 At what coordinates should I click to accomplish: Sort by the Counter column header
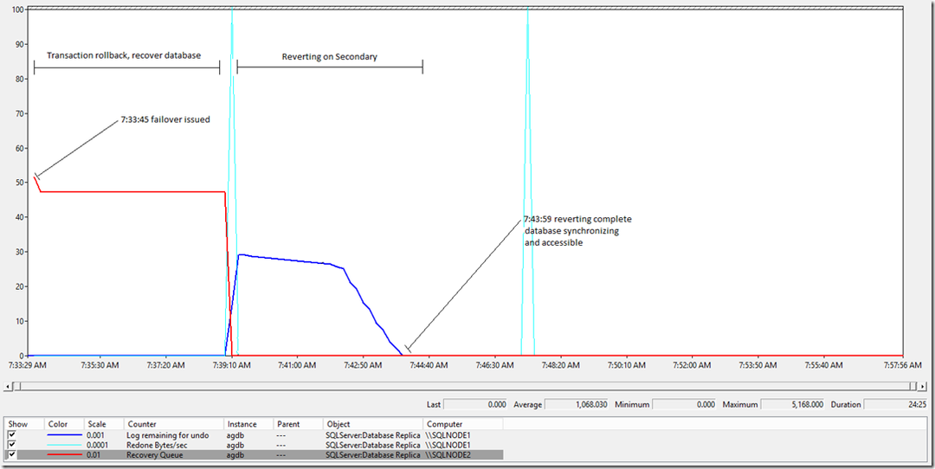pyautogui.click(x=174, y=424)
